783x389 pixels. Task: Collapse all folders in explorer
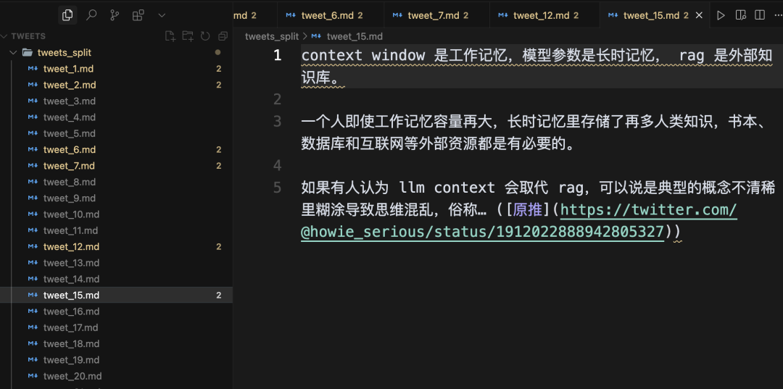click(223, 36)
